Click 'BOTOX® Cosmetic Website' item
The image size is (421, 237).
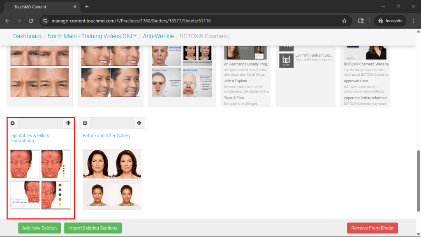tap(366, 64)
